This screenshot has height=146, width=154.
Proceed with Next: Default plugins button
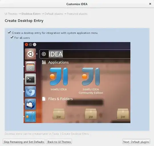pos(136,142)
